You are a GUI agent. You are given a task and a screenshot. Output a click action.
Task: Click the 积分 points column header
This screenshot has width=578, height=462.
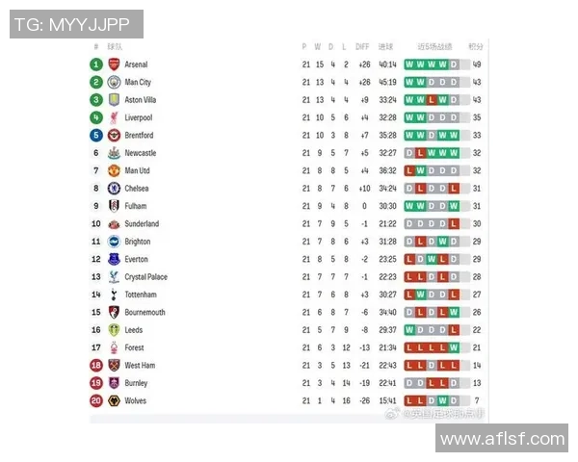click(x=476, y=46)
